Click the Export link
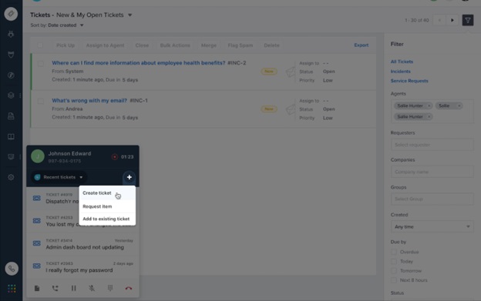Screen dimensions: 481x301 (x=362, y=45)
